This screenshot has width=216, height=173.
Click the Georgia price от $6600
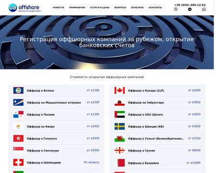coord(194,150)
